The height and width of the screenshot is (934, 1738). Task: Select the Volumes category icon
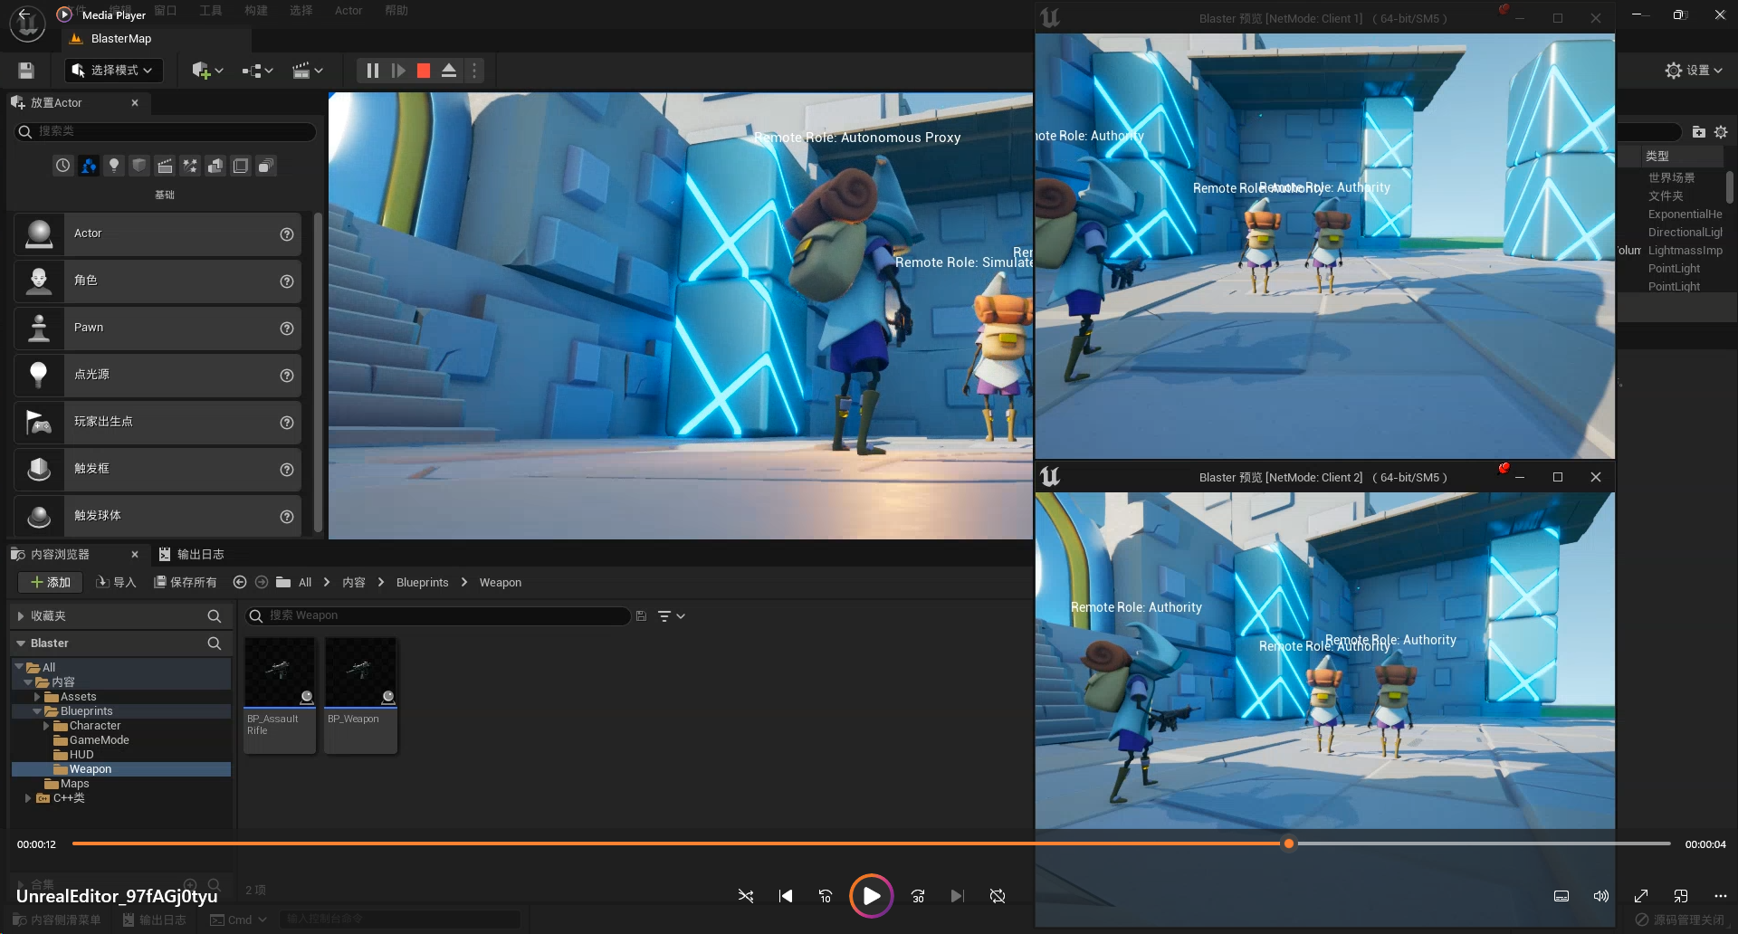click(241, 166)
